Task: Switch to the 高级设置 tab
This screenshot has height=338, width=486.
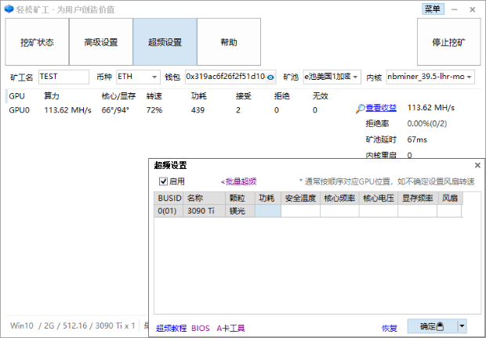Action: 101,41
